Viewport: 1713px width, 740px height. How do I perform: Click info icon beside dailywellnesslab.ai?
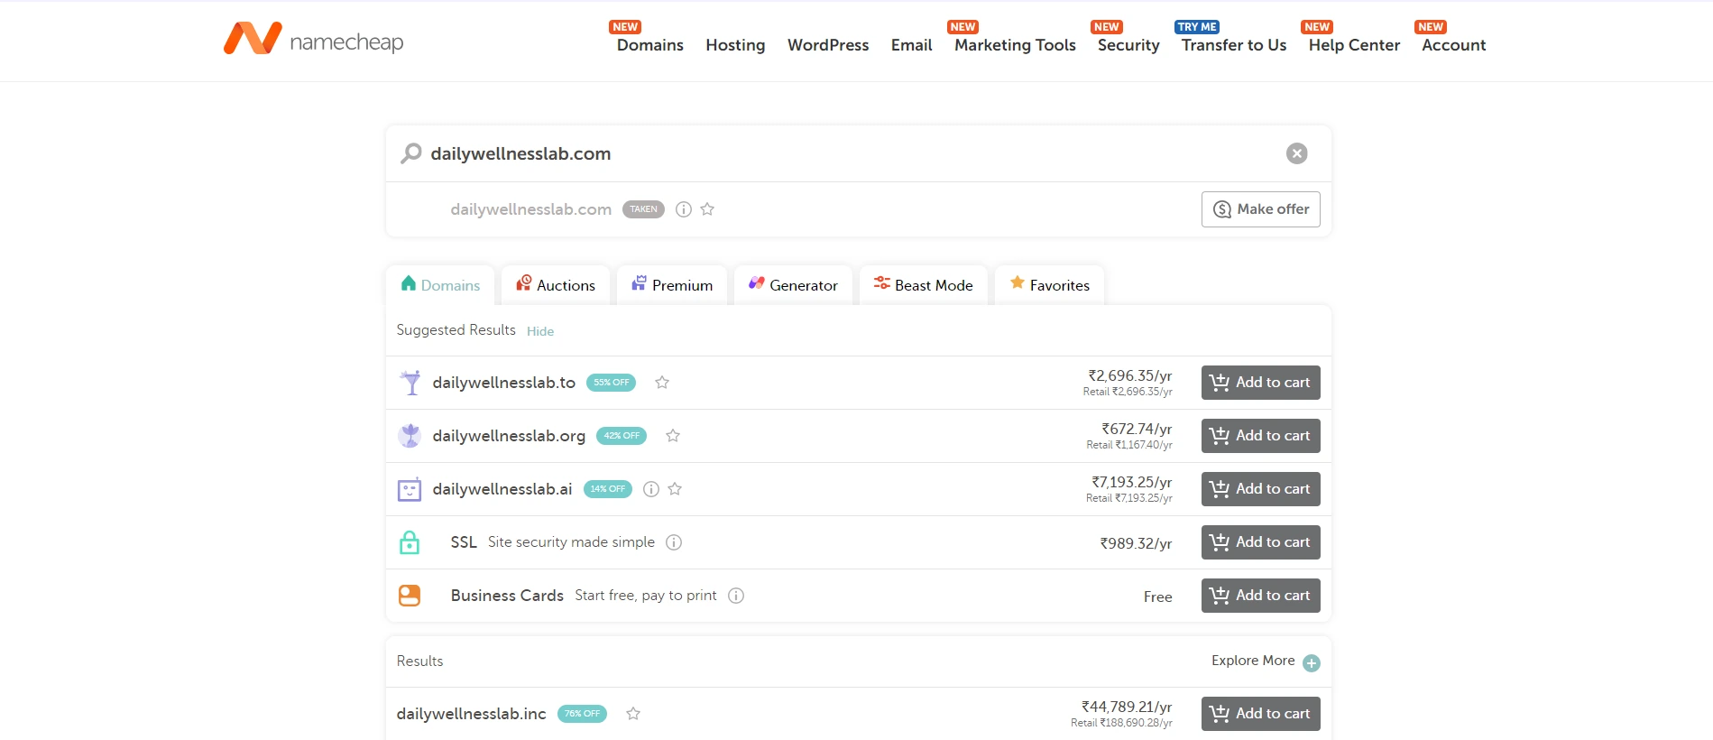(x=650, y=489)
